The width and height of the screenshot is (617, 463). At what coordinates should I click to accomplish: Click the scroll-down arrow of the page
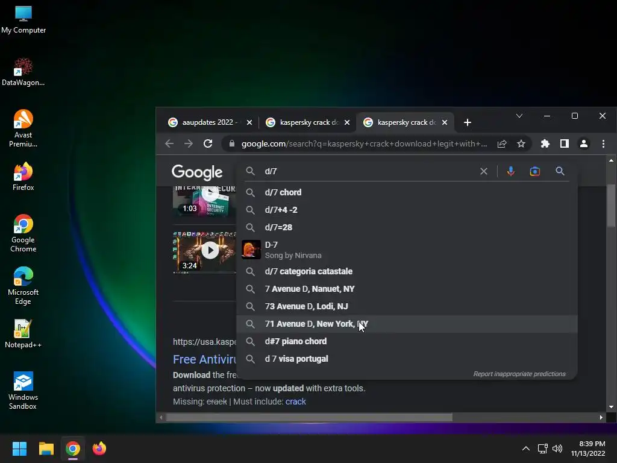(x=611, y=407)
